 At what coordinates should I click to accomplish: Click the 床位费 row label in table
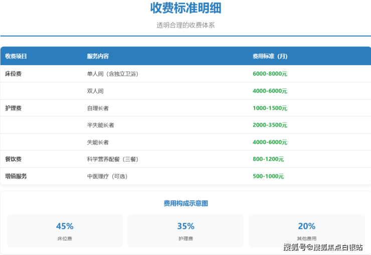[13, 74]
